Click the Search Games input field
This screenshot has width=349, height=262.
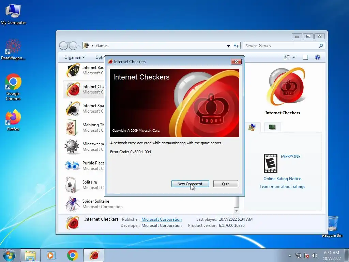281,46
